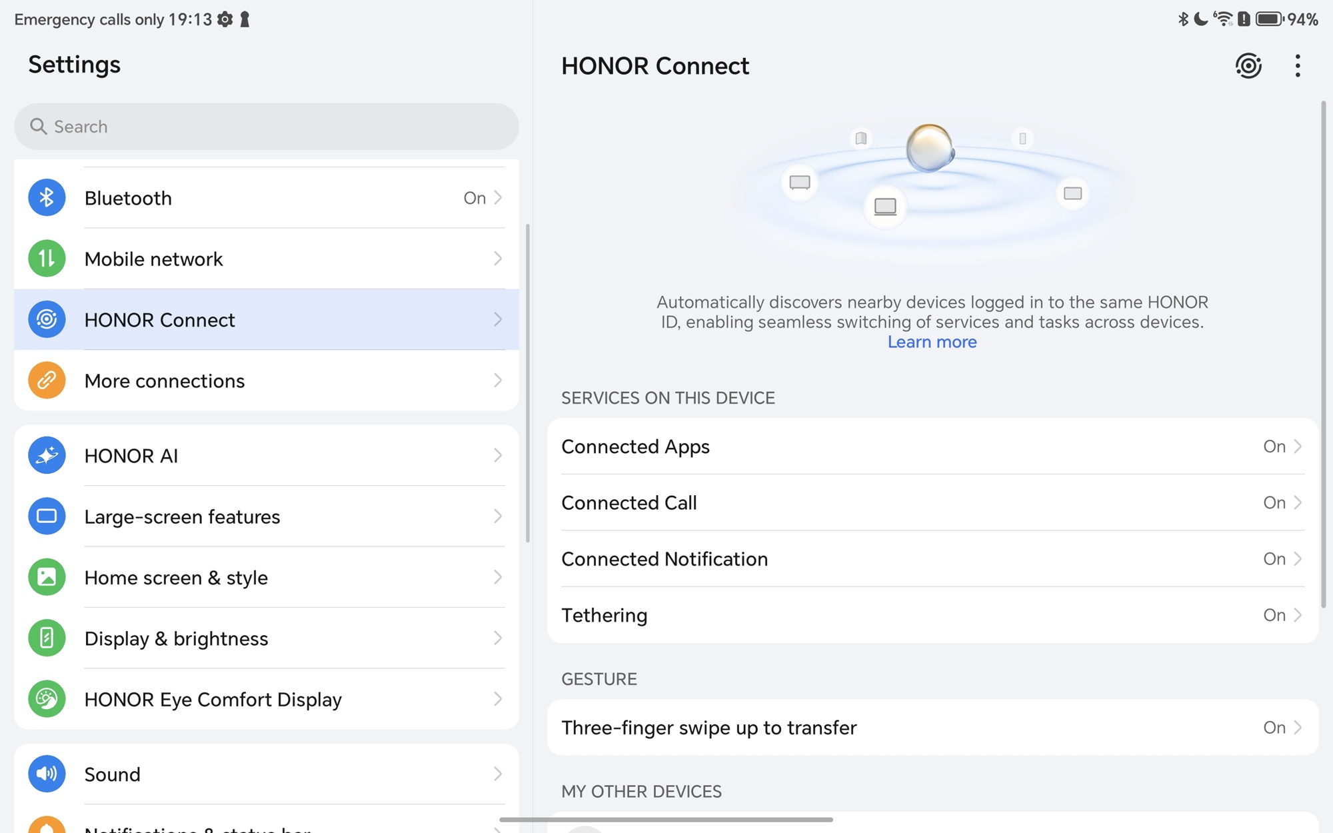This screenshot has width=1333, height=833.
Task: Open Mobile network via its green icon
Action: [x=47, y=259]
